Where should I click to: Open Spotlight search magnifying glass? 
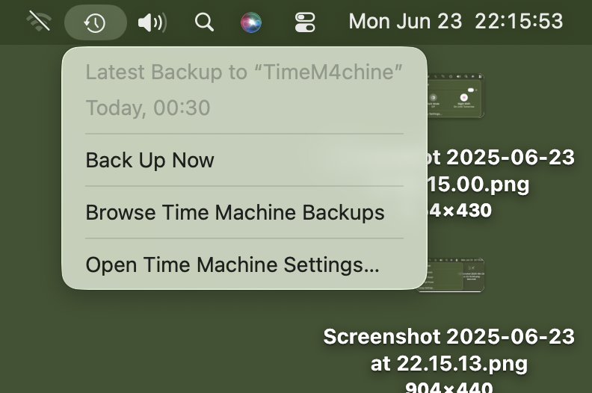point(204,22)
